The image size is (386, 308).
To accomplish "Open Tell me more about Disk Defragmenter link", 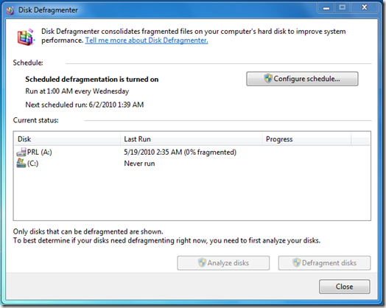I will [147, 40].
